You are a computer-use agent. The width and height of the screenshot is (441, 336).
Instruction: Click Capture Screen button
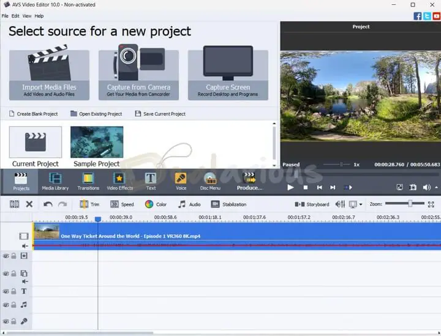point(228,75)
